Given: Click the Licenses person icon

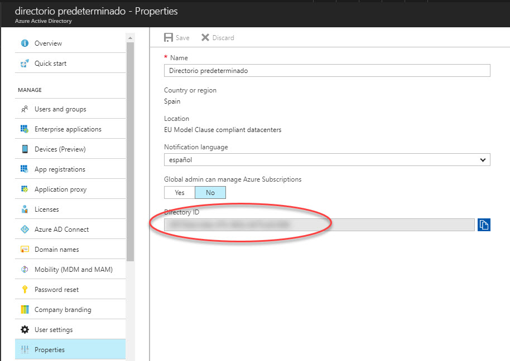Looking at the screenshot, I should point(25,209).
